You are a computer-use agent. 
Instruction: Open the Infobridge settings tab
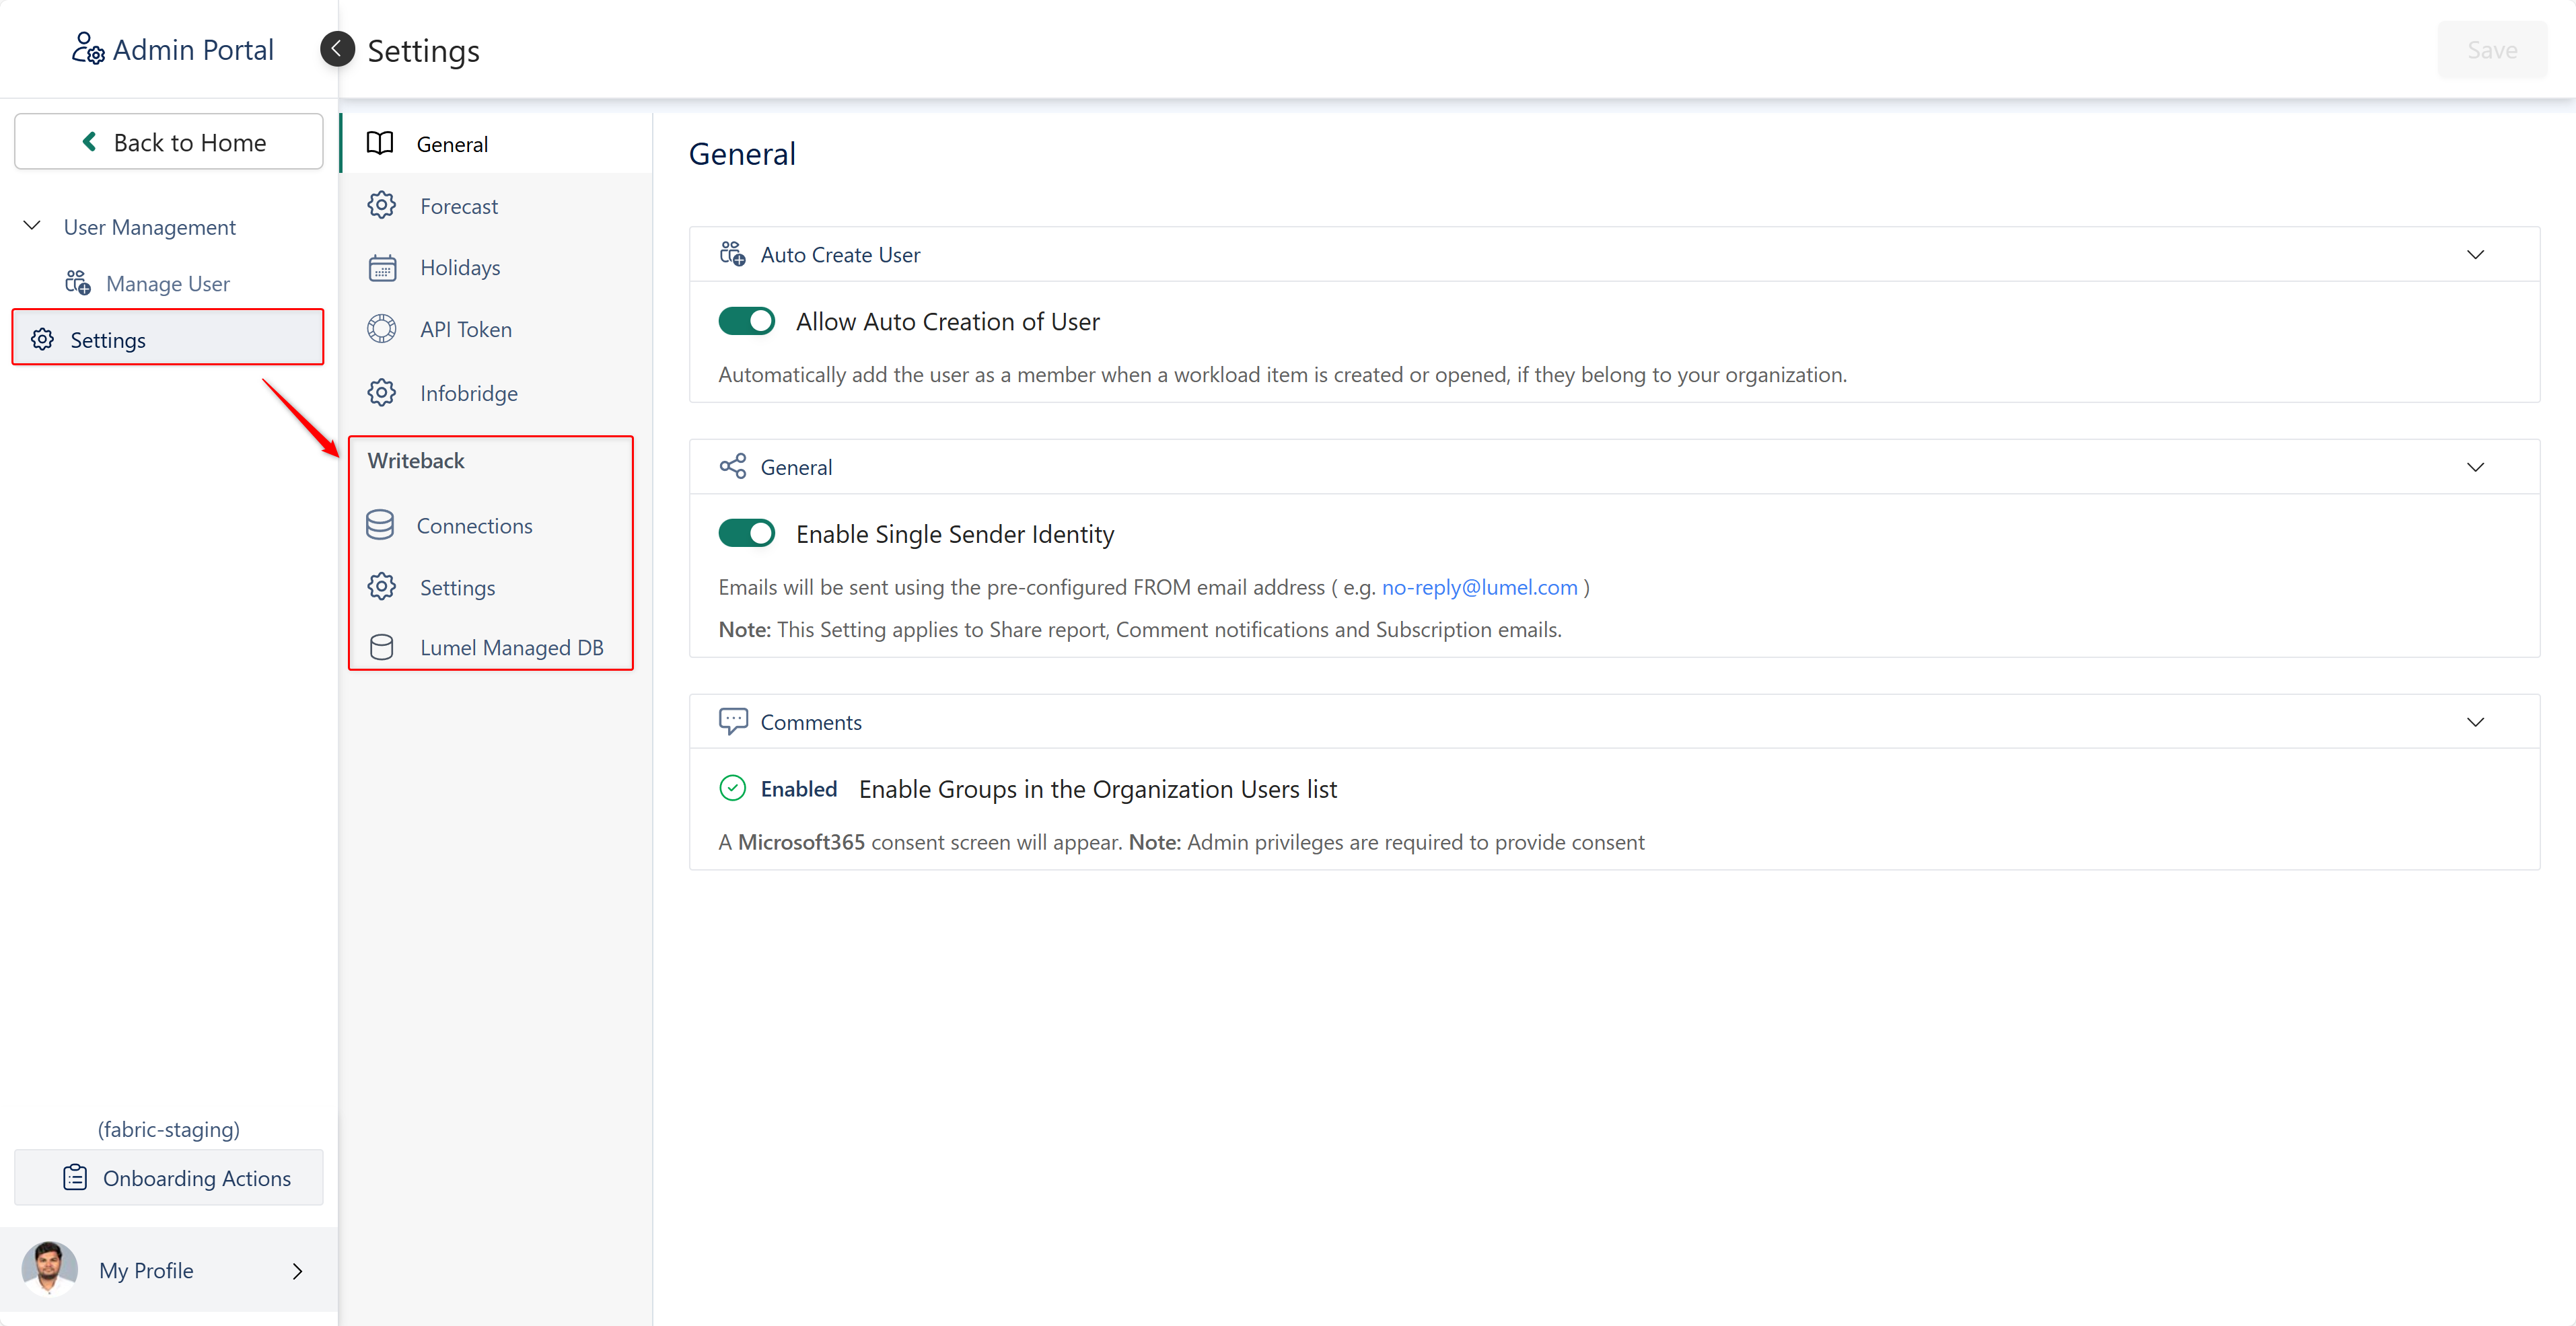click(468, 393)
